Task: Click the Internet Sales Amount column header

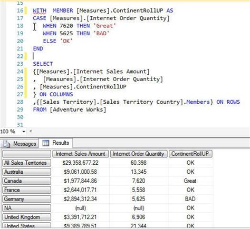Action: point(81,154)
